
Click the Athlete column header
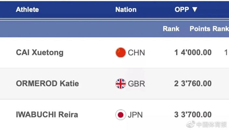(27, 10)
